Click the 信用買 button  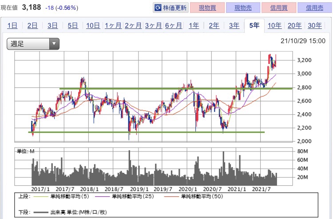pos(279,8)
